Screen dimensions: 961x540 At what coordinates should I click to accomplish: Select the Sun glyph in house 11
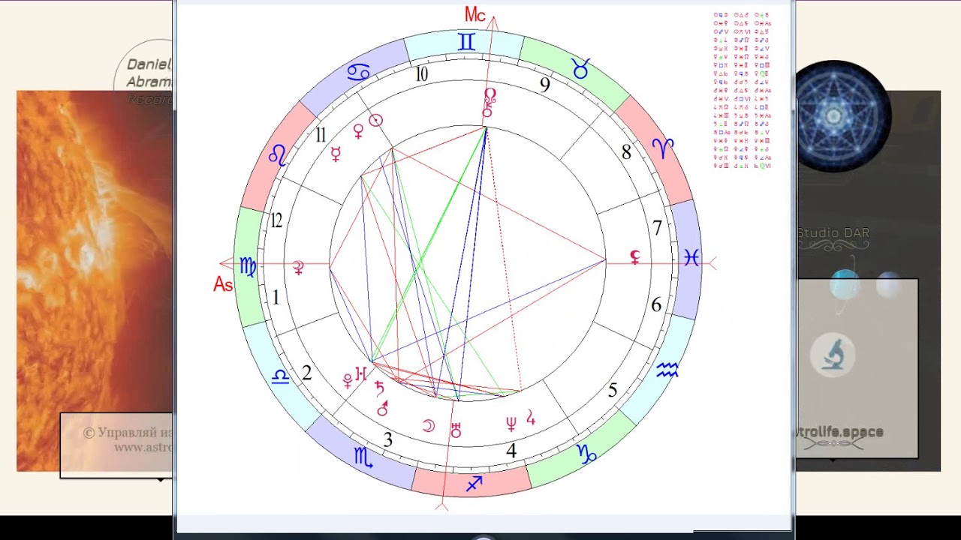coord(376,120)
